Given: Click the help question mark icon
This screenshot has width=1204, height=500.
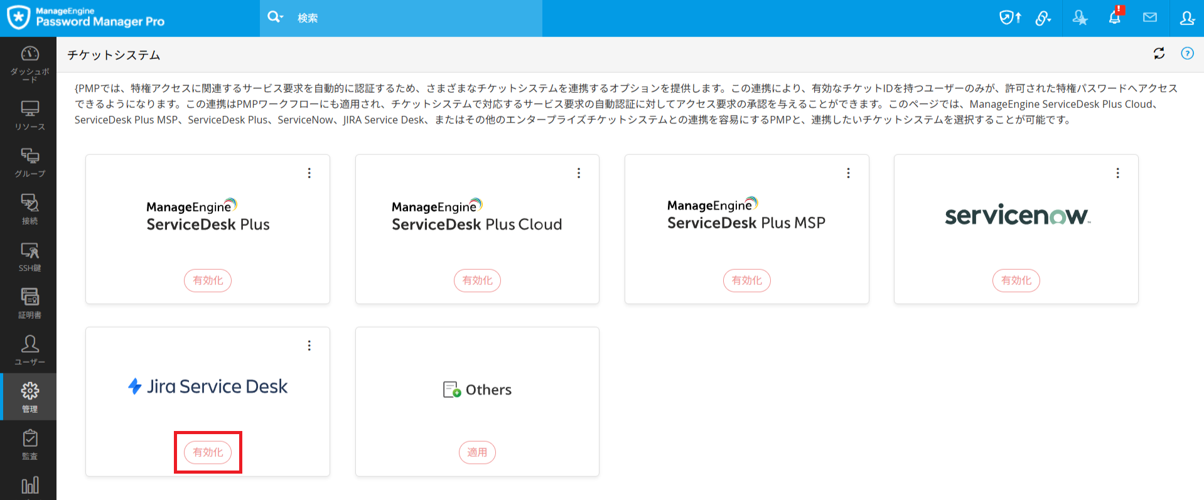Looking at the screenshot, I should tap(1187, 54).
